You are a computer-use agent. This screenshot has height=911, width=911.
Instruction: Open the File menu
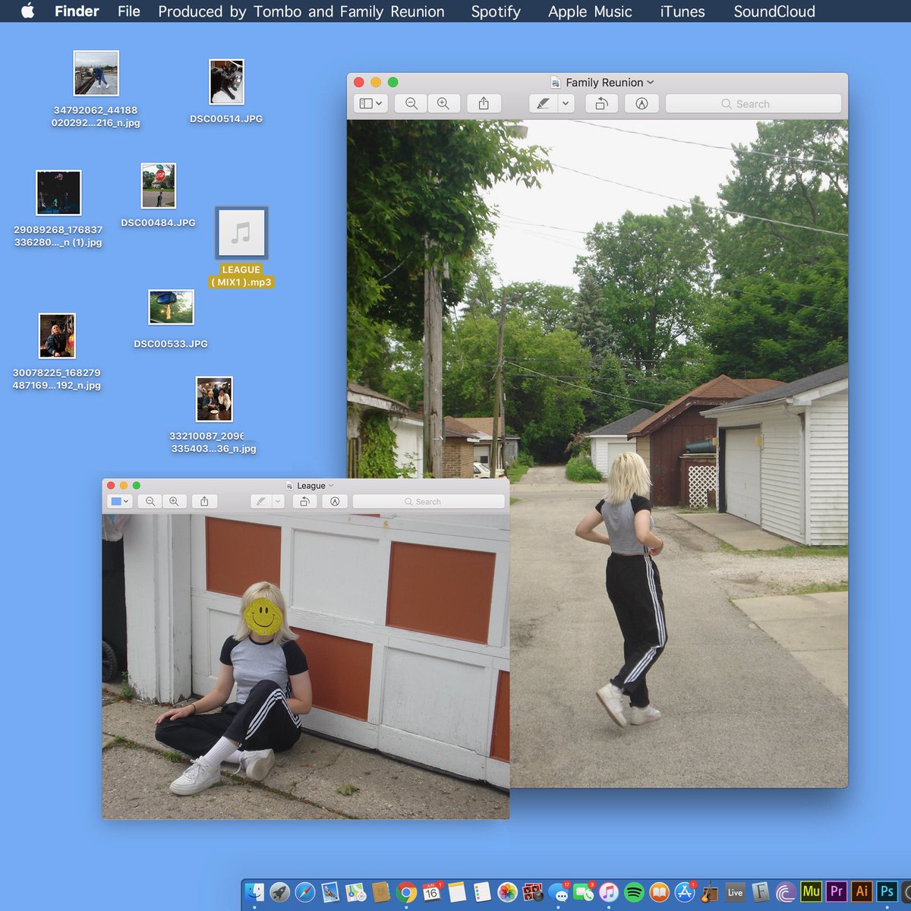pos(129,11)
